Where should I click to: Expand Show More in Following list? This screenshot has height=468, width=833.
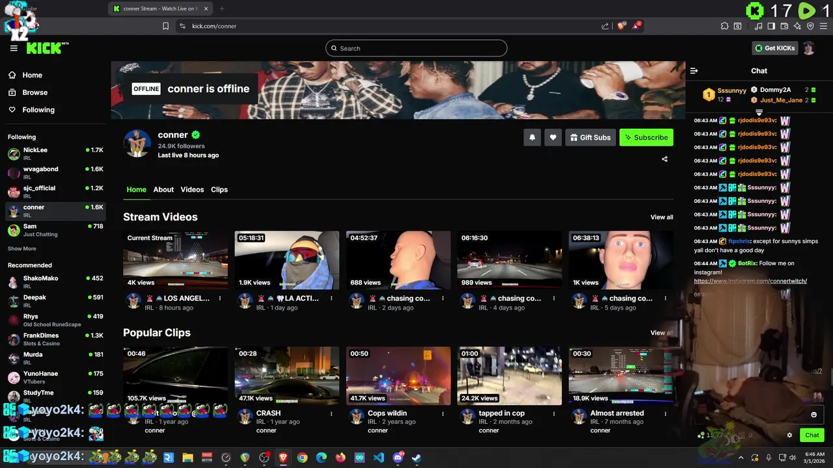click(x=22, y=249)
